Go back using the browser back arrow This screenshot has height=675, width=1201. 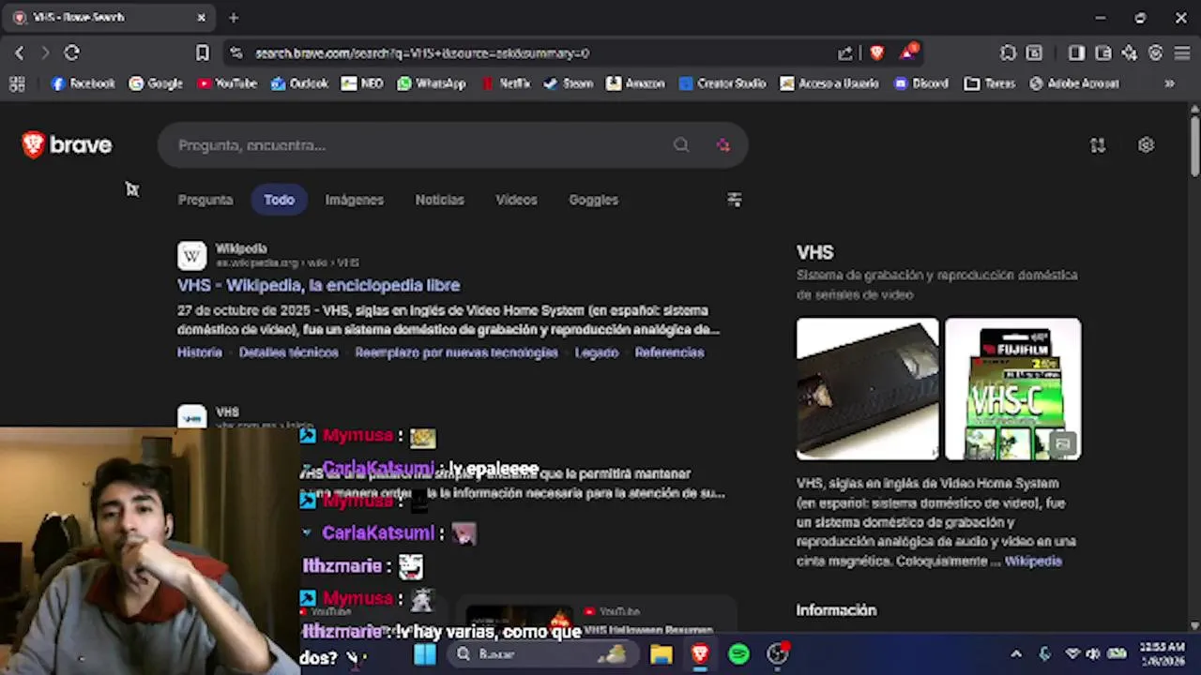click(x=19, y=53)
